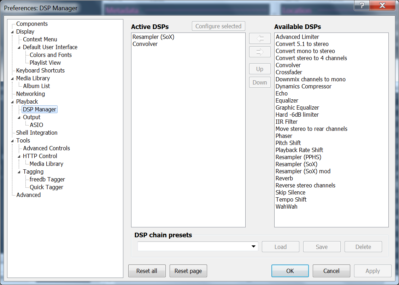Image resolution: width=399 pixels, height=285 pixels.
Task: Click the OK button
Action: click(x=290, y=271)
